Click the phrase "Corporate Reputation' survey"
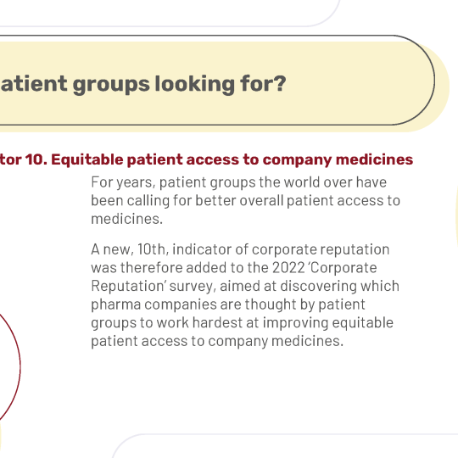 click(234, 276)
